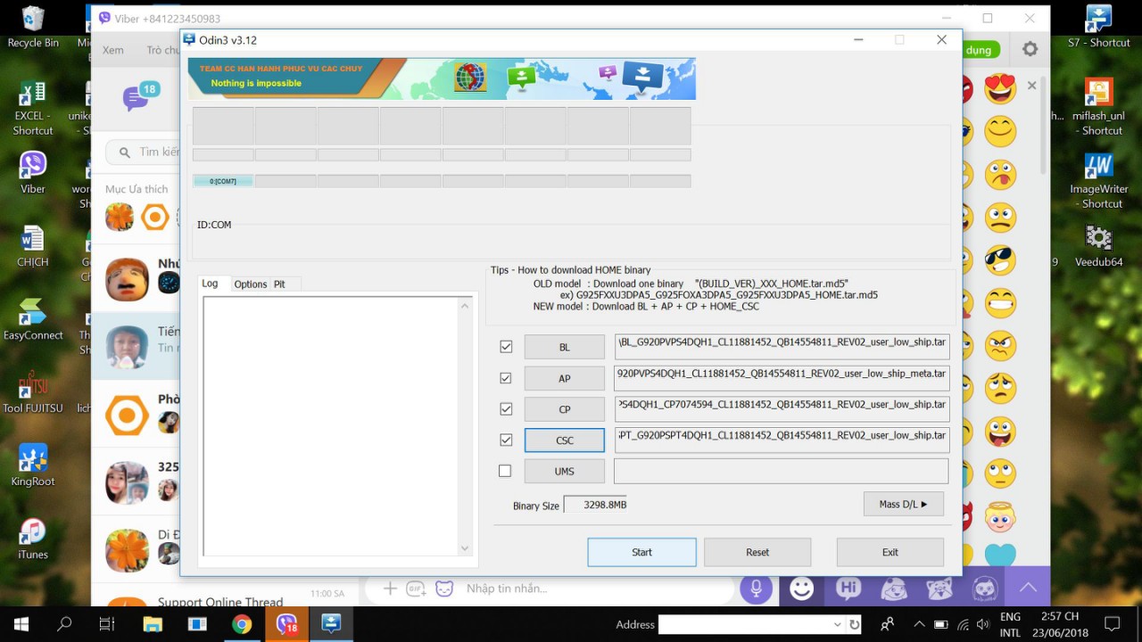Expand the Mass D/L options
This screenshot has height=642, width=1142.
click(904, 504)
